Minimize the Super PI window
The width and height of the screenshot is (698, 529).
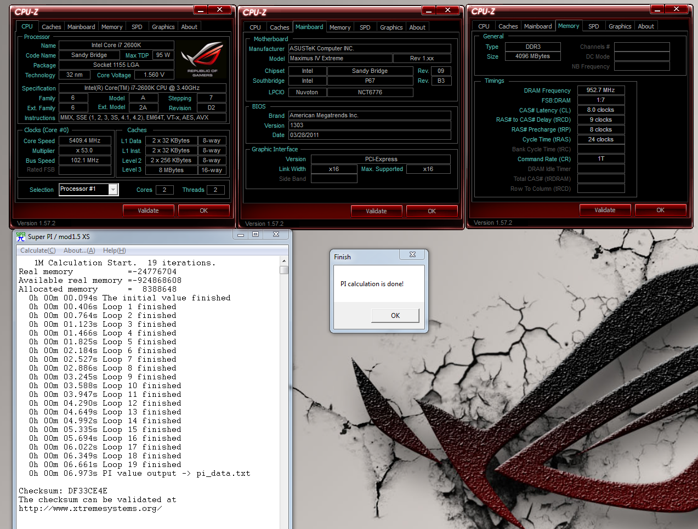(x=240, y=235)
